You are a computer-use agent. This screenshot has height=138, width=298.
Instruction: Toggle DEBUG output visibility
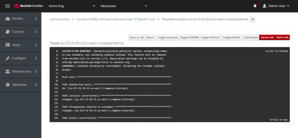click(231, 37)
